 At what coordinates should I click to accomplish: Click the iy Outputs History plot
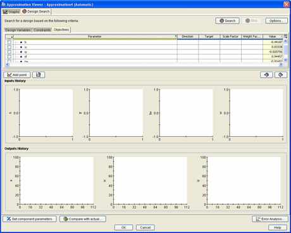pos(244,180)
